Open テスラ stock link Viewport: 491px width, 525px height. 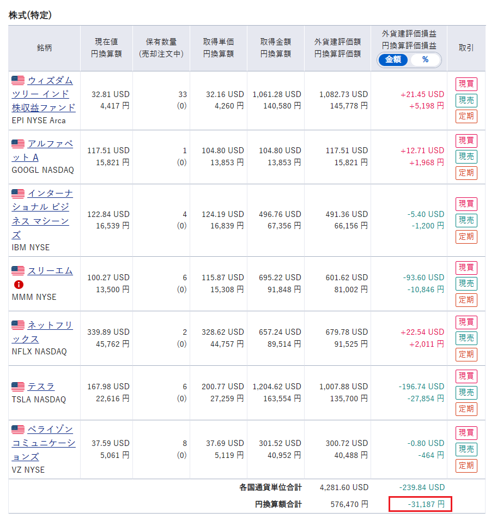pyautogui.click(x=41, y=387)
